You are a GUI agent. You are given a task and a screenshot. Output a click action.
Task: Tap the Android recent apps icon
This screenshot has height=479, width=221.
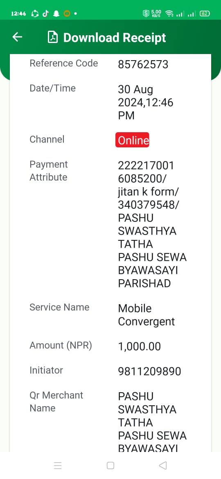tap(58, 465)
